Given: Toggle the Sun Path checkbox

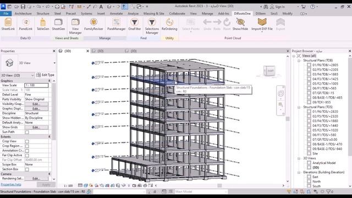Looking at the screenshot, I should [27, 132].
